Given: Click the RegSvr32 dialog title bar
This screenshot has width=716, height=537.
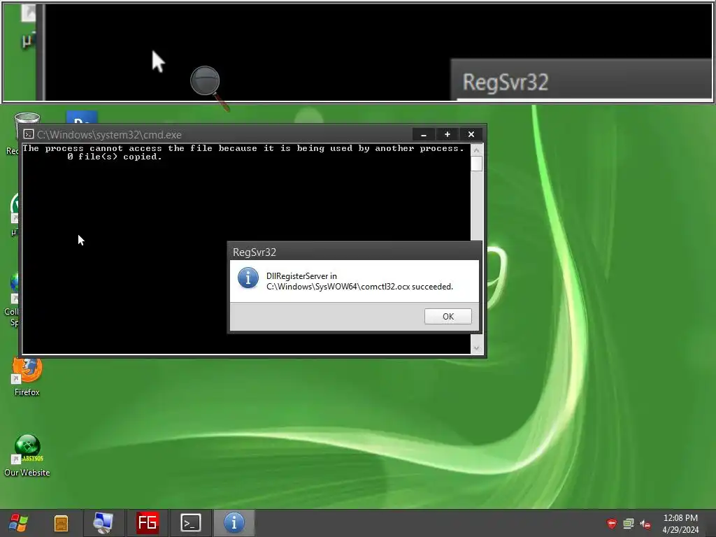Looking at the screenshot, I should coord(355,252).
